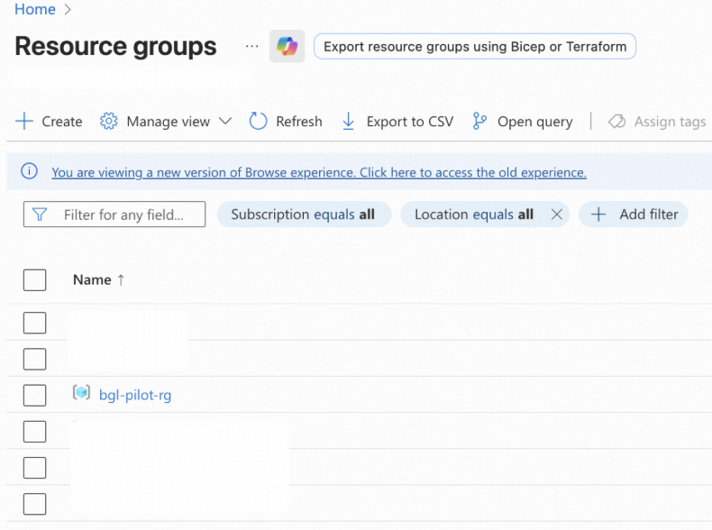Screen dimensions: 712x530
Task: Open the Location equals all filter
Action: click(x=473, y=215)
